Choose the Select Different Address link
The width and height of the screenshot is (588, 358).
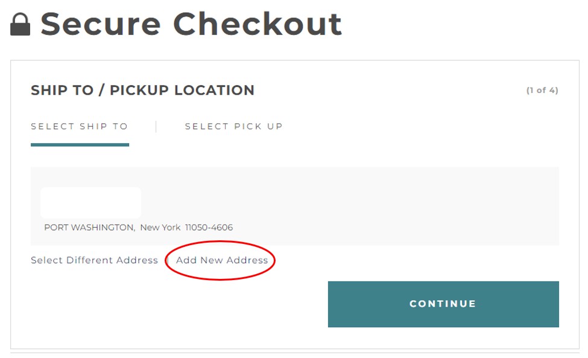point(94,260)
